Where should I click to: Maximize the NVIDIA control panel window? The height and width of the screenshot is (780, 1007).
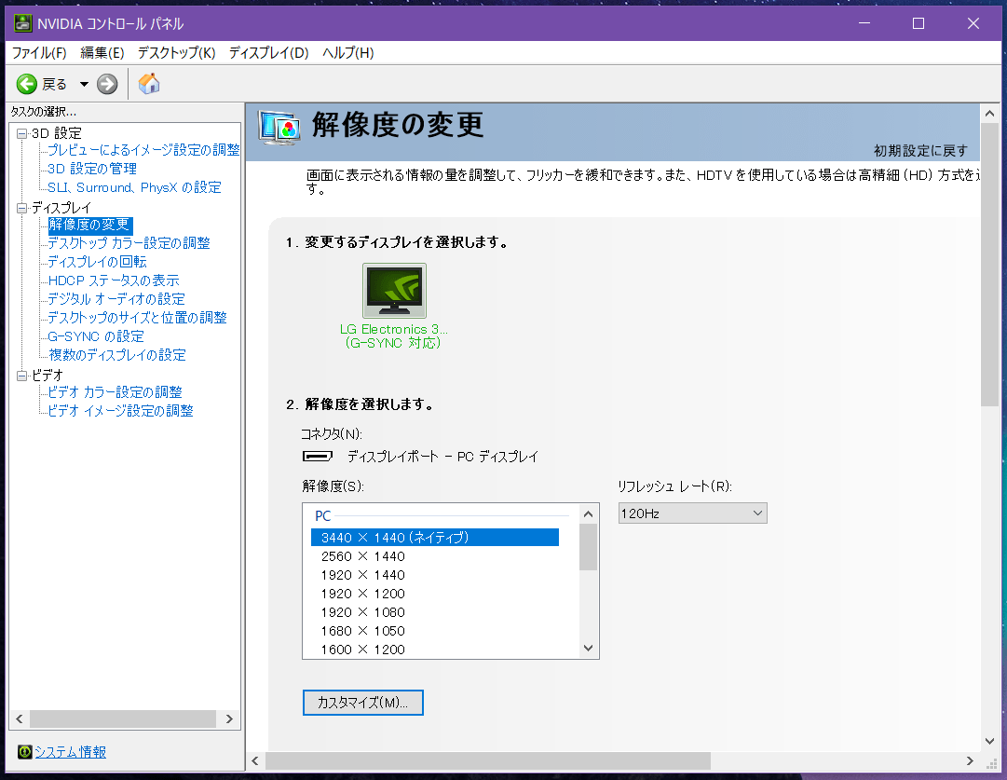point(919,24)
